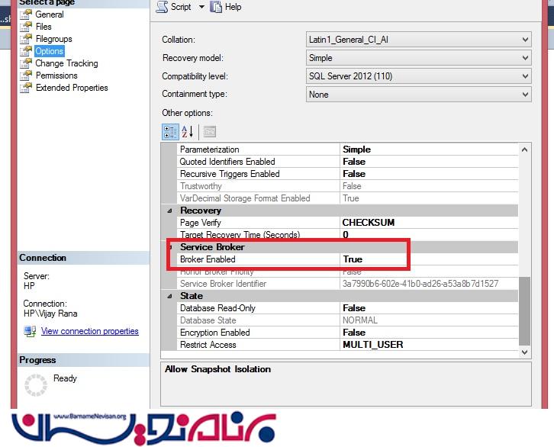Collapse the Recovery category section
Screen dimensions: 554x447
point(170,211)
